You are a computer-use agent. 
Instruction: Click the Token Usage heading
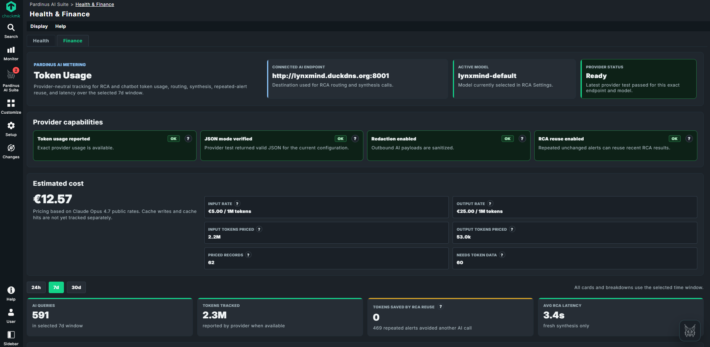[x=63, y=75]
